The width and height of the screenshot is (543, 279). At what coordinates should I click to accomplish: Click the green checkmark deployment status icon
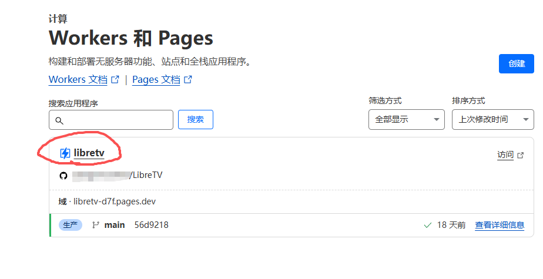tap(427, 225)
